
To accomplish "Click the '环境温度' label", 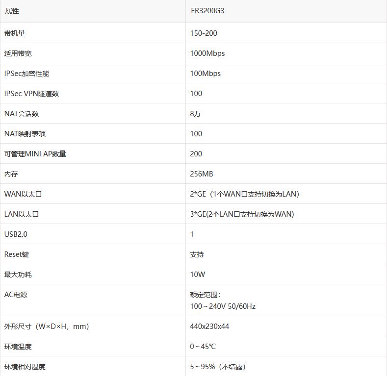I will [18, 347].
